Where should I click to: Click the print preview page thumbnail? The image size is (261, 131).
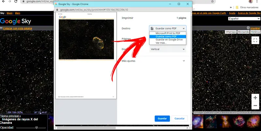[x=86, y=56]
